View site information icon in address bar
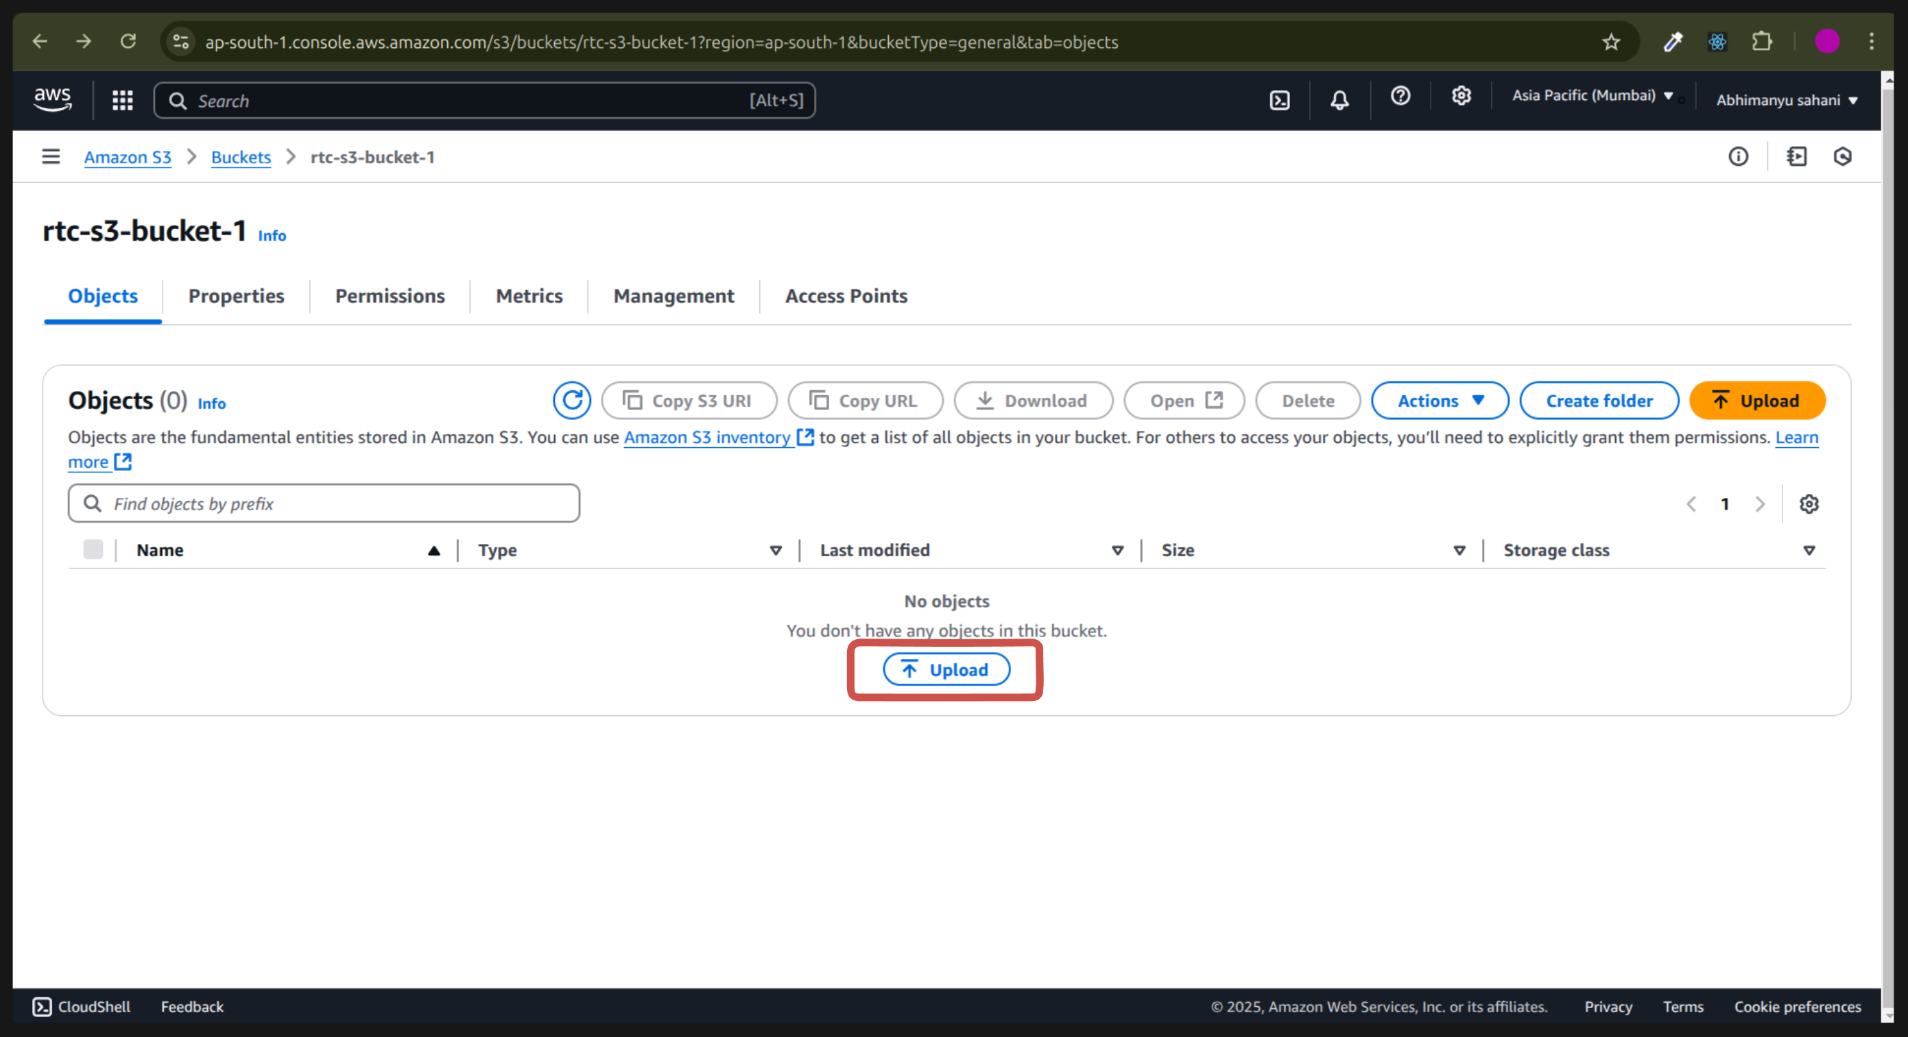1908x1037 pixels. point(181,41)
